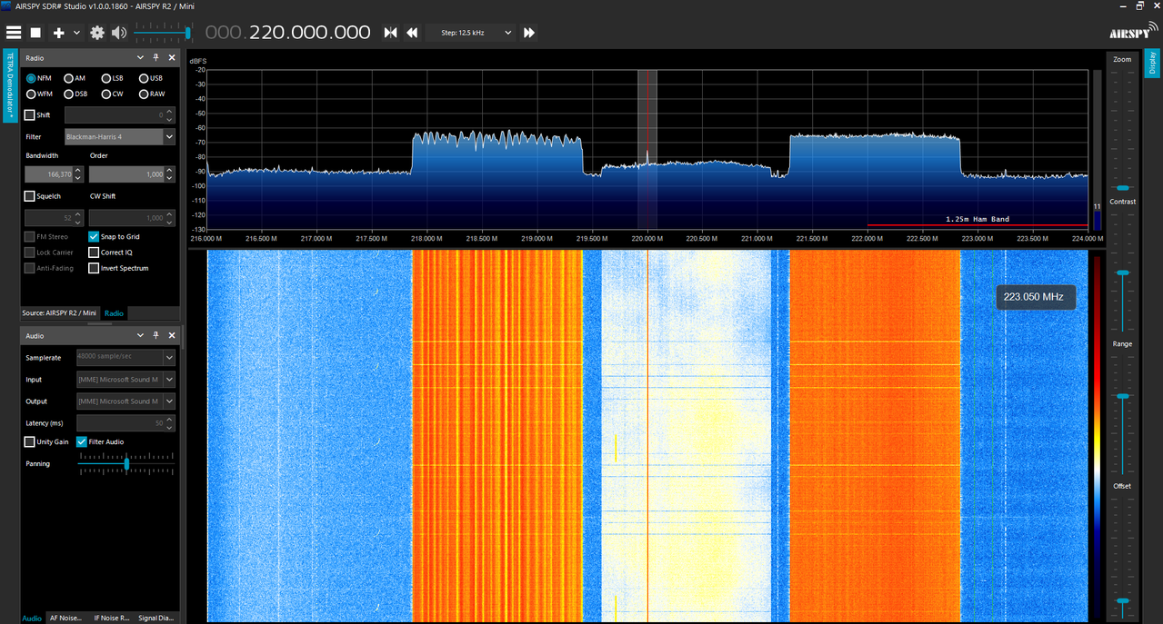Viewport: 1163px width, 624px height.
Task: Switch to the Signal Dia... tab
Action: tap(156, 618)
